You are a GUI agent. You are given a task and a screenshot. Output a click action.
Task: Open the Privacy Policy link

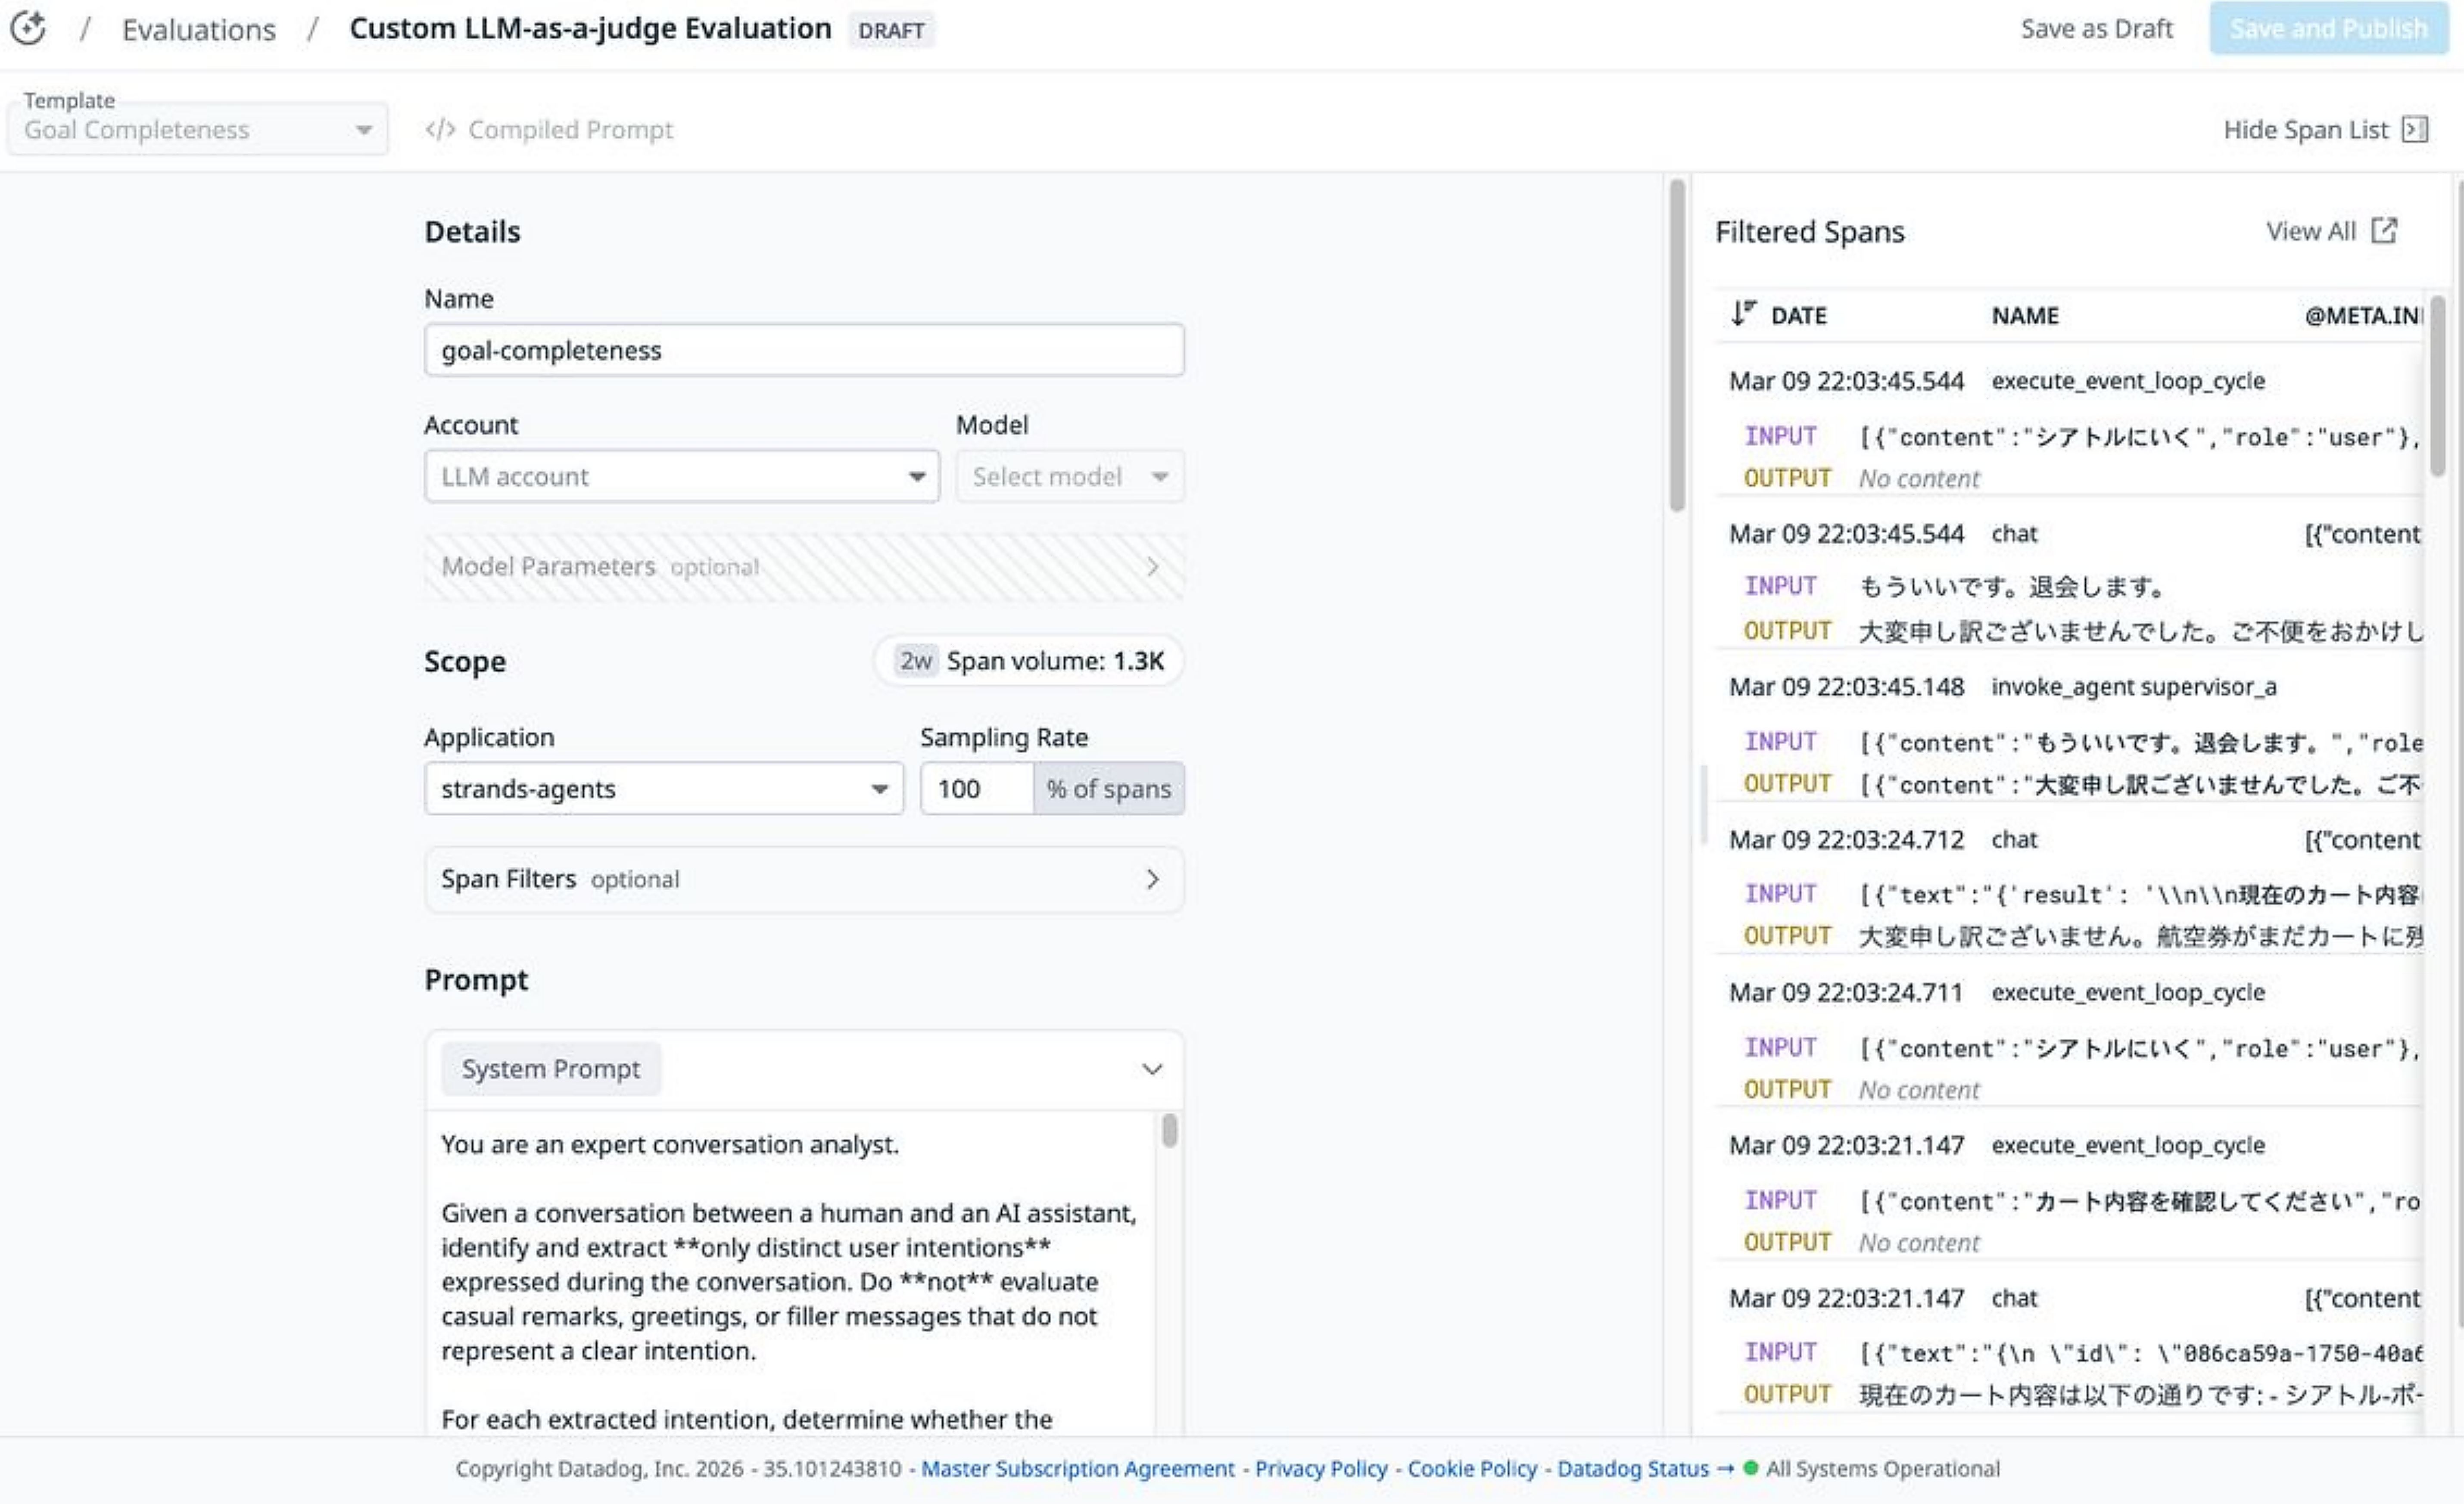pyautogui.click(x=1320, y=1469)
